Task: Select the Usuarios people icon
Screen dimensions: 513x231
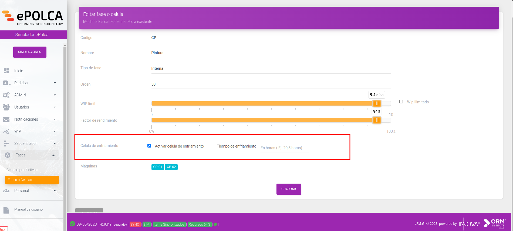Action: click(6, 107)
